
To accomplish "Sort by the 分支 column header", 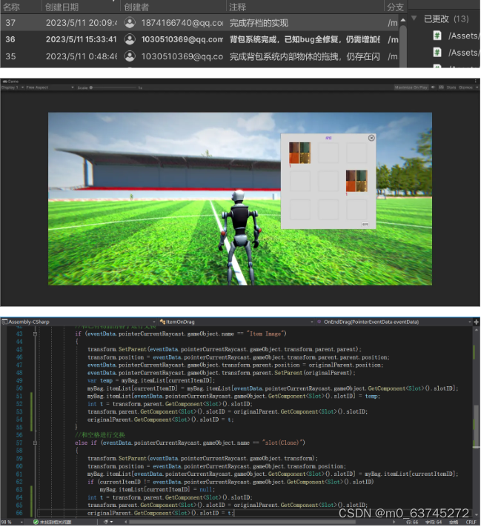I will click(395, 7).
